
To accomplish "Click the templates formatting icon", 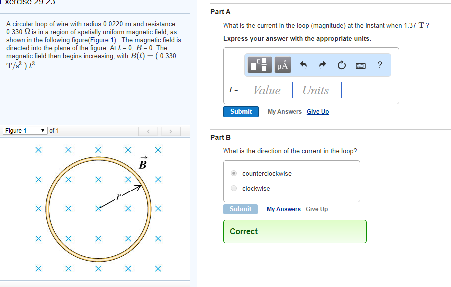I will coord(260,64).
